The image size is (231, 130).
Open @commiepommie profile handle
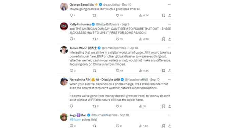pyautogui.click(x=114, y=48)
